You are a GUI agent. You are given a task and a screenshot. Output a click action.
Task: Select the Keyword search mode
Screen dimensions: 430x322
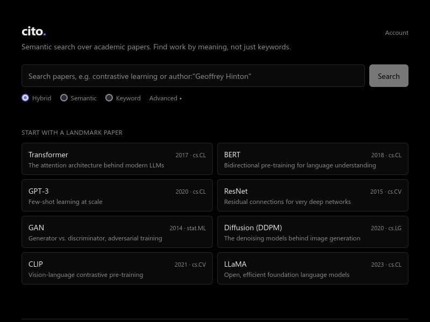pos(109,98)
